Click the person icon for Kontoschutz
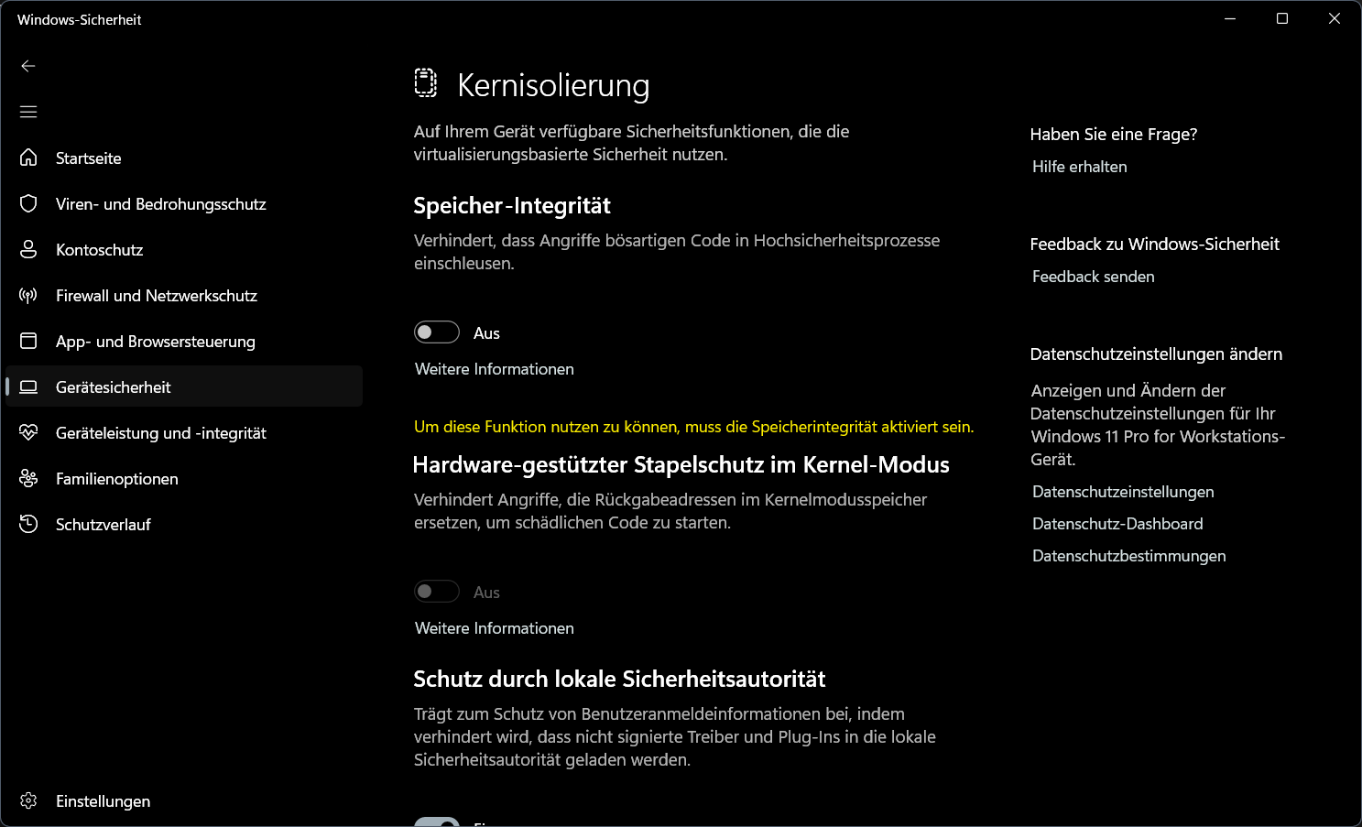This screenshot has height=827, width=1362. click(x=28, y=249)
